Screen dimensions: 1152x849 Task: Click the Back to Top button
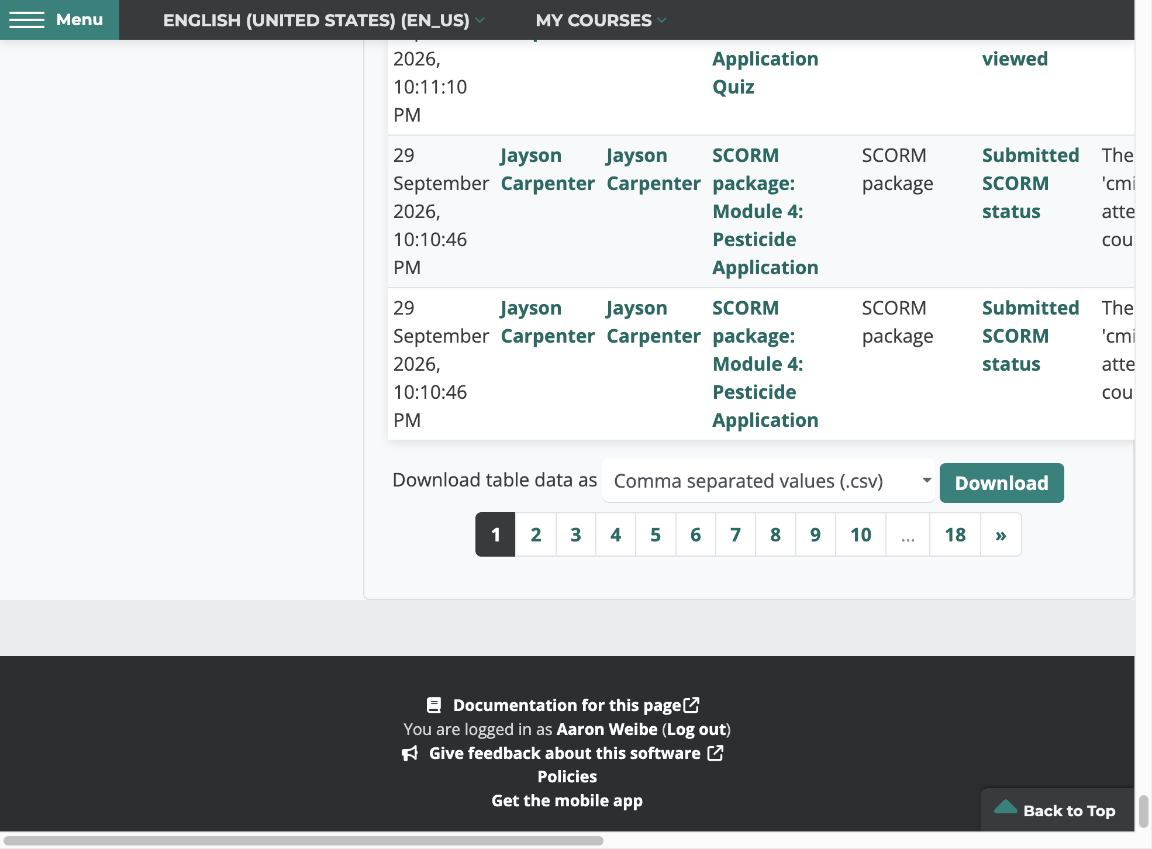[x=1058, y=810]
